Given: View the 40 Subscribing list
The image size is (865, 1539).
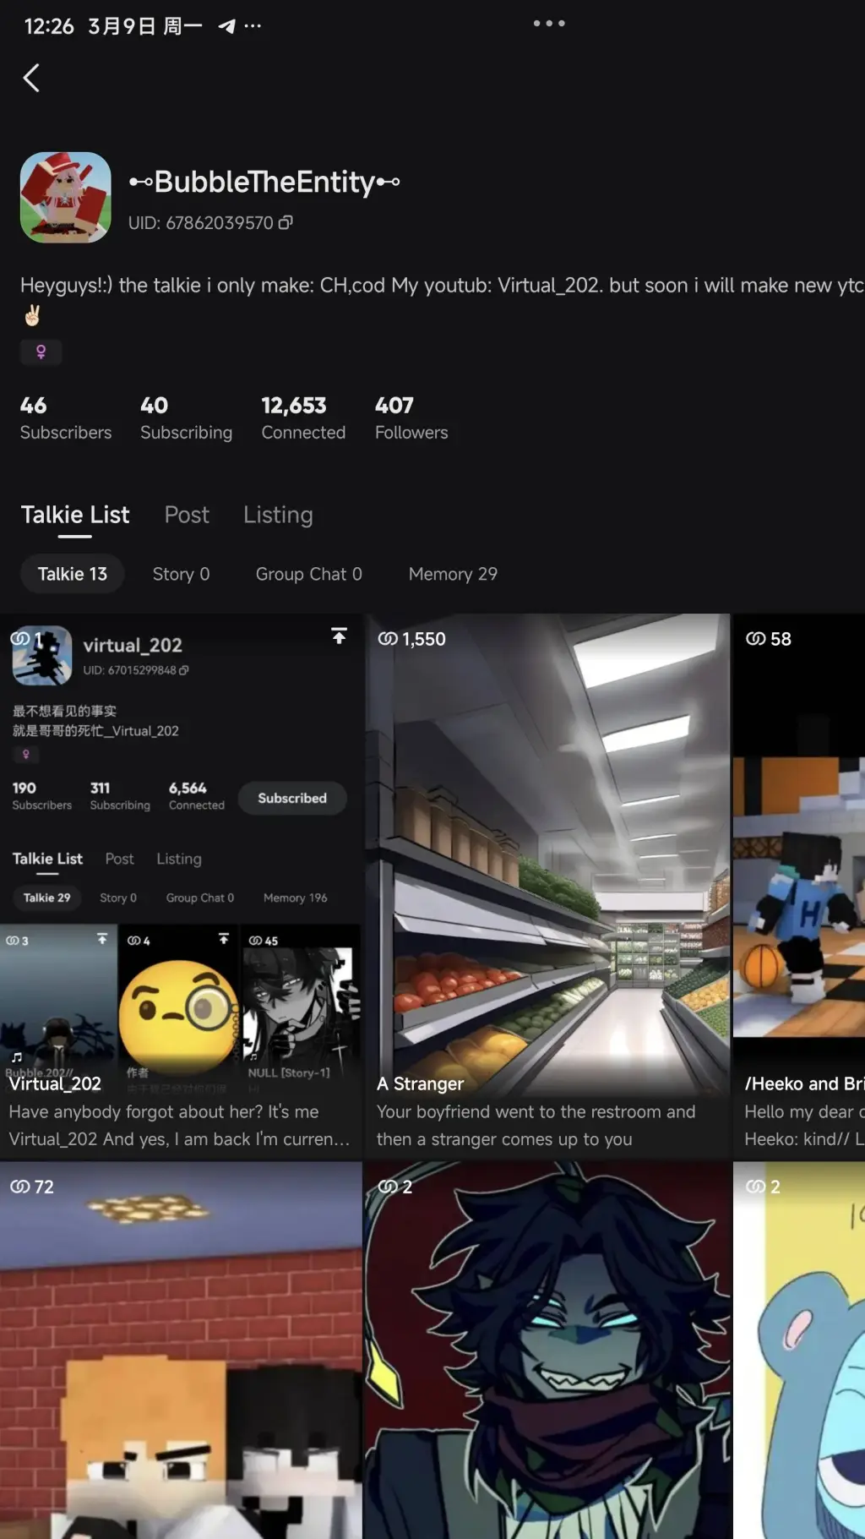Looking at the screenshot, I should click(x=186, y=418).
